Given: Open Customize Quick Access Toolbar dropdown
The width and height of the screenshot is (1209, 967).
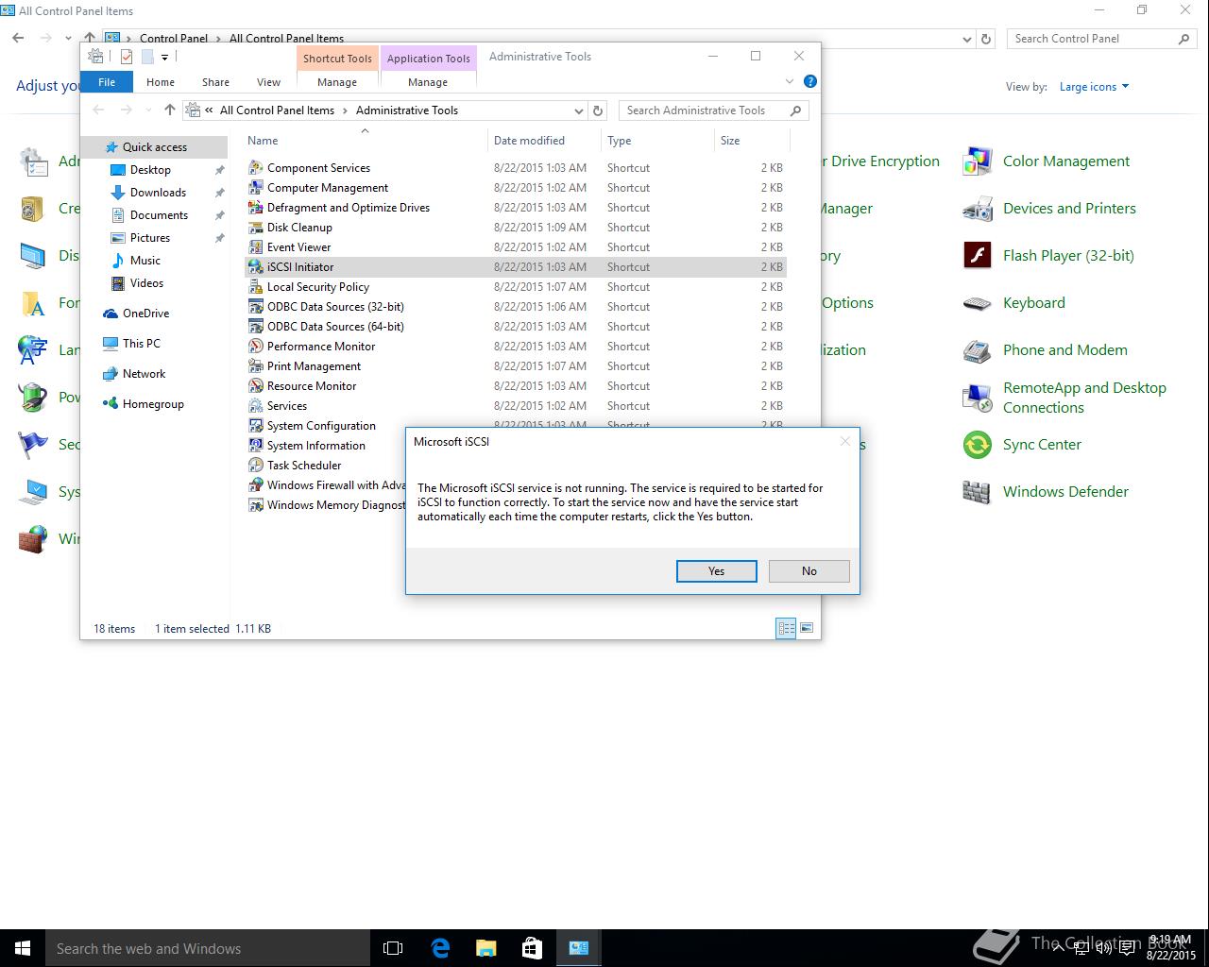Looking at the screenshot, I should (164, 58).
